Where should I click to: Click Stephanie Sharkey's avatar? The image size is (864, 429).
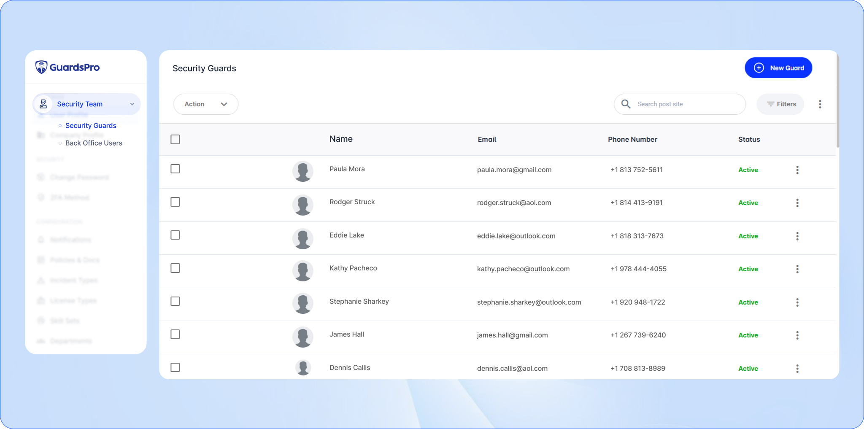[303, 303]
